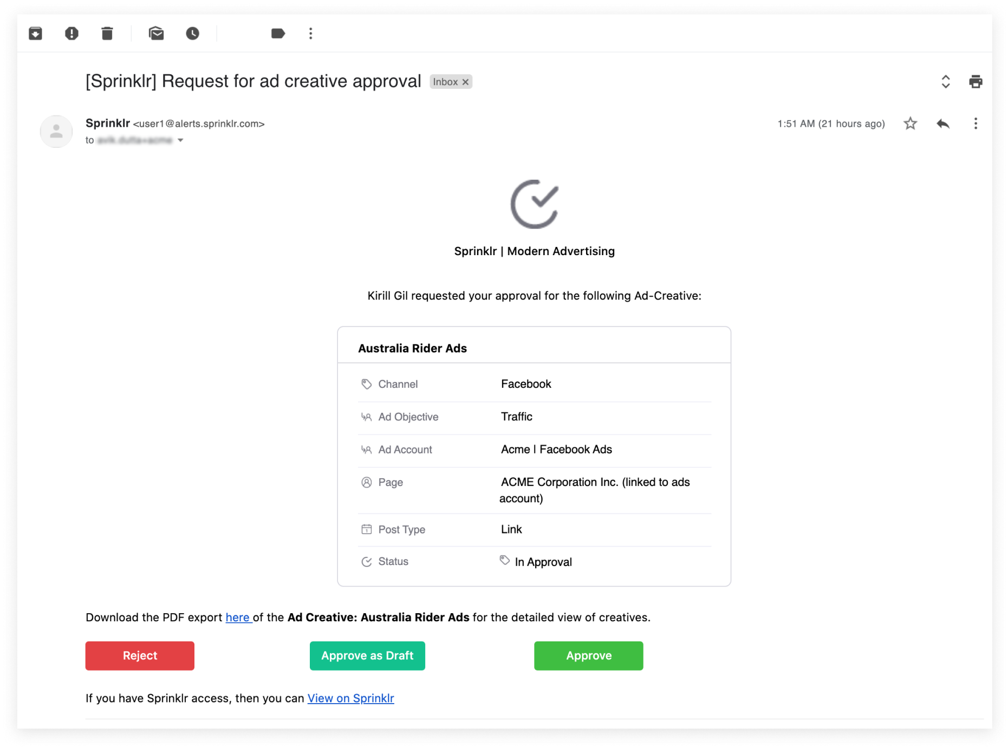Click the In Approval tag icon
This screenshot has width=1008, height=747.
tap(505, 560)
